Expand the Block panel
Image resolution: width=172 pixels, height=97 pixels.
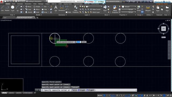click(107, 15)
